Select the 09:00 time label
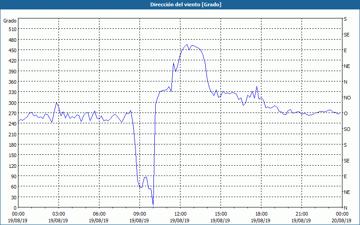This screenshot has height=225, width=360. [139, 214]
